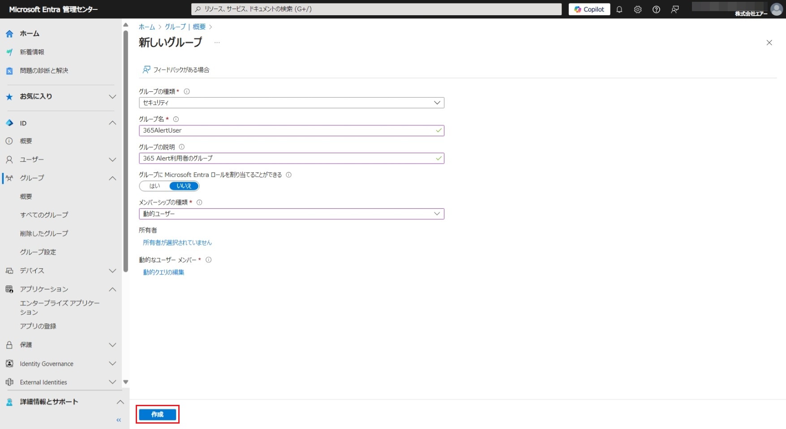The image size is (786, 429).
Task: Click the feedback icon in top bar
Action: pos(675,9)
